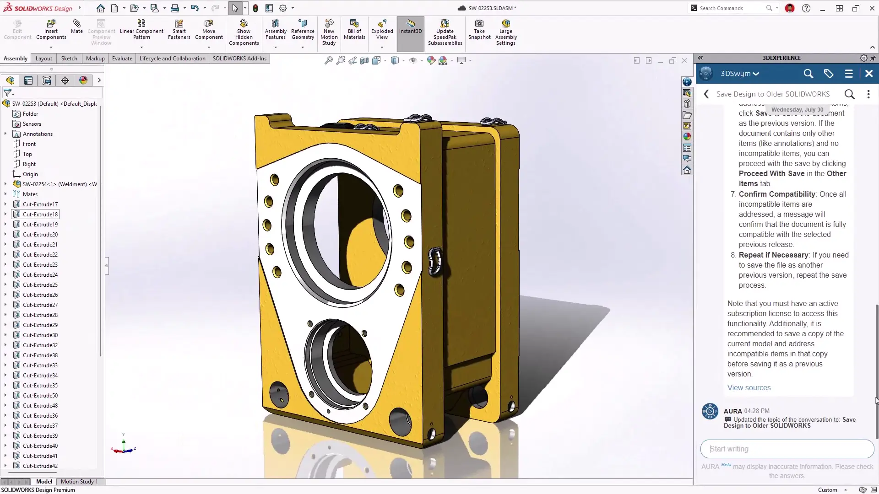Switch to the ConfigurationManager tab icon
This screenshot has height=494, width=879.
pos(46,80)
